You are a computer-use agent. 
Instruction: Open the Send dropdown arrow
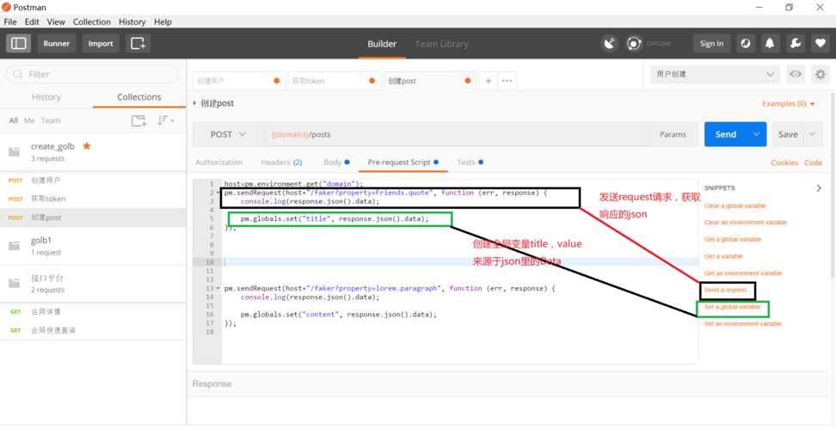[x=757, y=134]
